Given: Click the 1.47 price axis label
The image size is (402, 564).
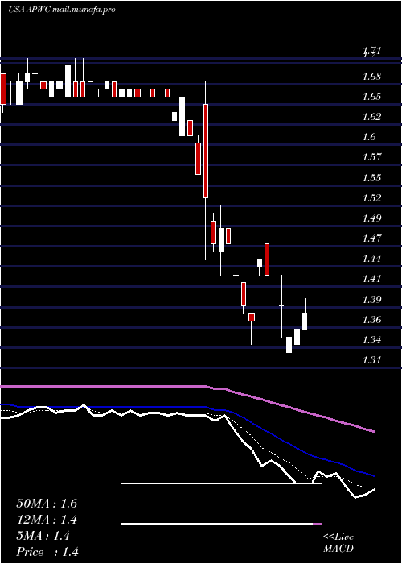Looking at the screenshot, I should click(x=371, y=238).
